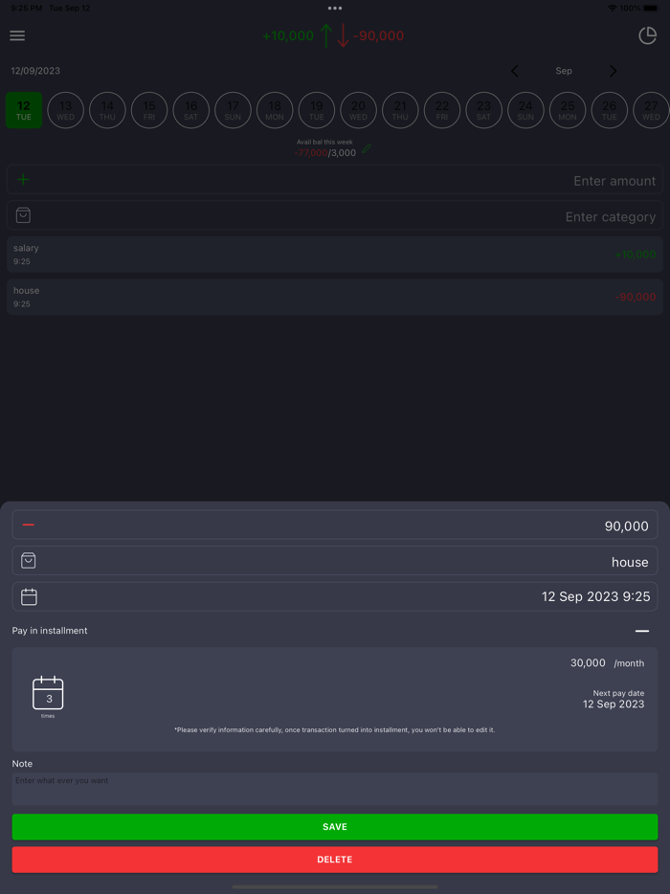
Task: Edit weekly balance pencil icon
Action: point(367,148)
